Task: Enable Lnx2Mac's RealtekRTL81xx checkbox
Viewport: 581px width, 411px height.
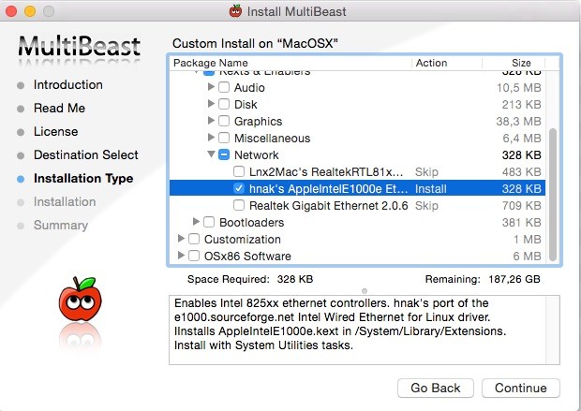Action: [x=239, y=171]
